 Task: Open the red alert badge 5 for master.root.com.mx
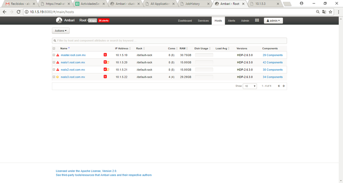point(105,55)
